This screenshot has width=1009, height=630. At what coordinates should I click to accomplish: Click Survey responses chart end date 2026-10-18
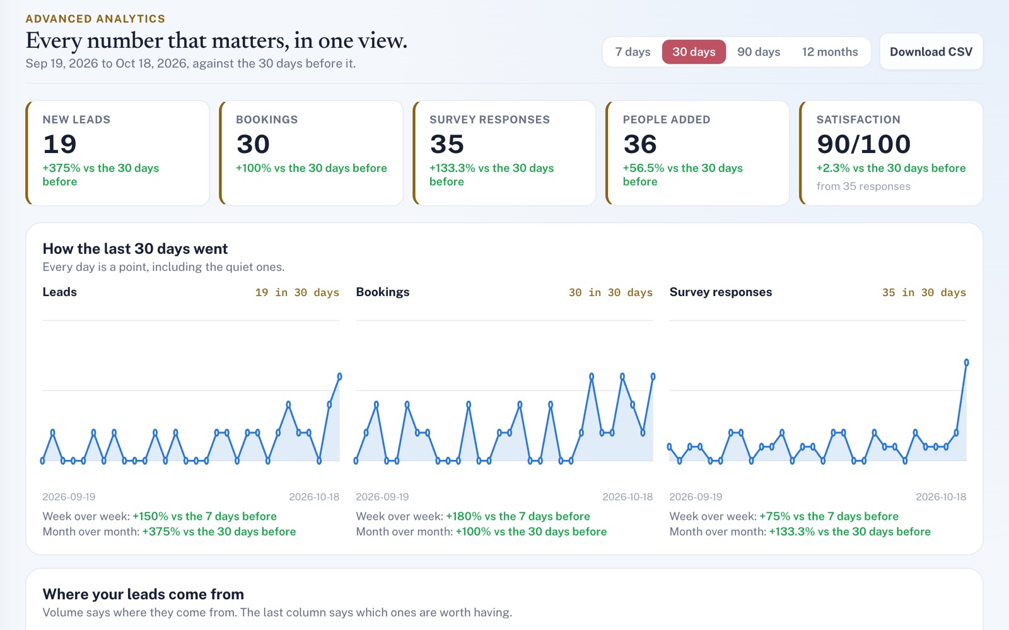click(941, 497)
